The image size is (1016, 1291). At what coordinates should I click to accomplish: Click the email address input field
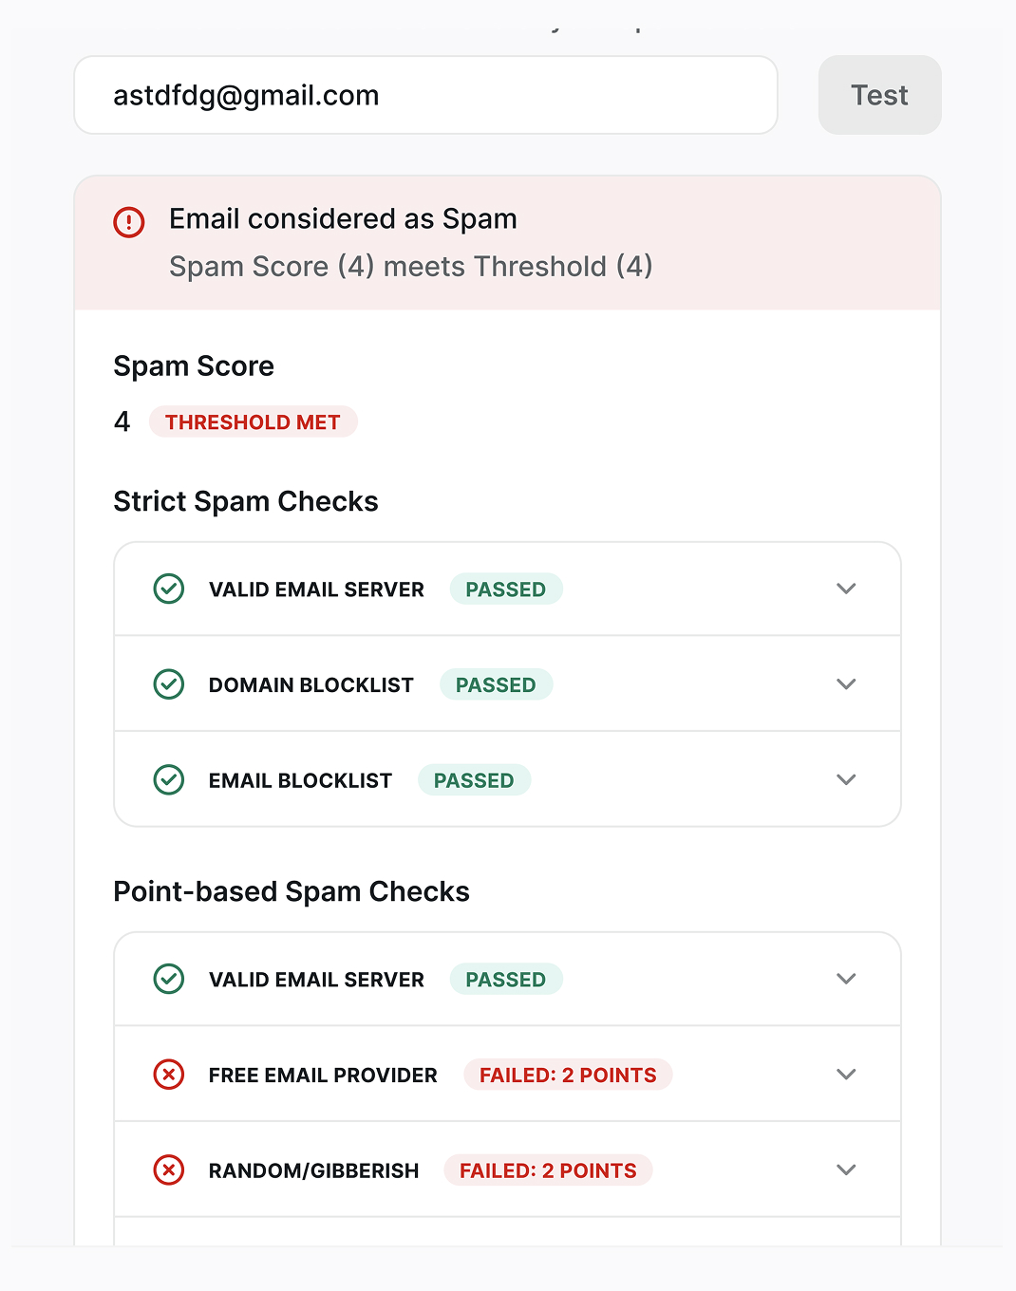425,95
